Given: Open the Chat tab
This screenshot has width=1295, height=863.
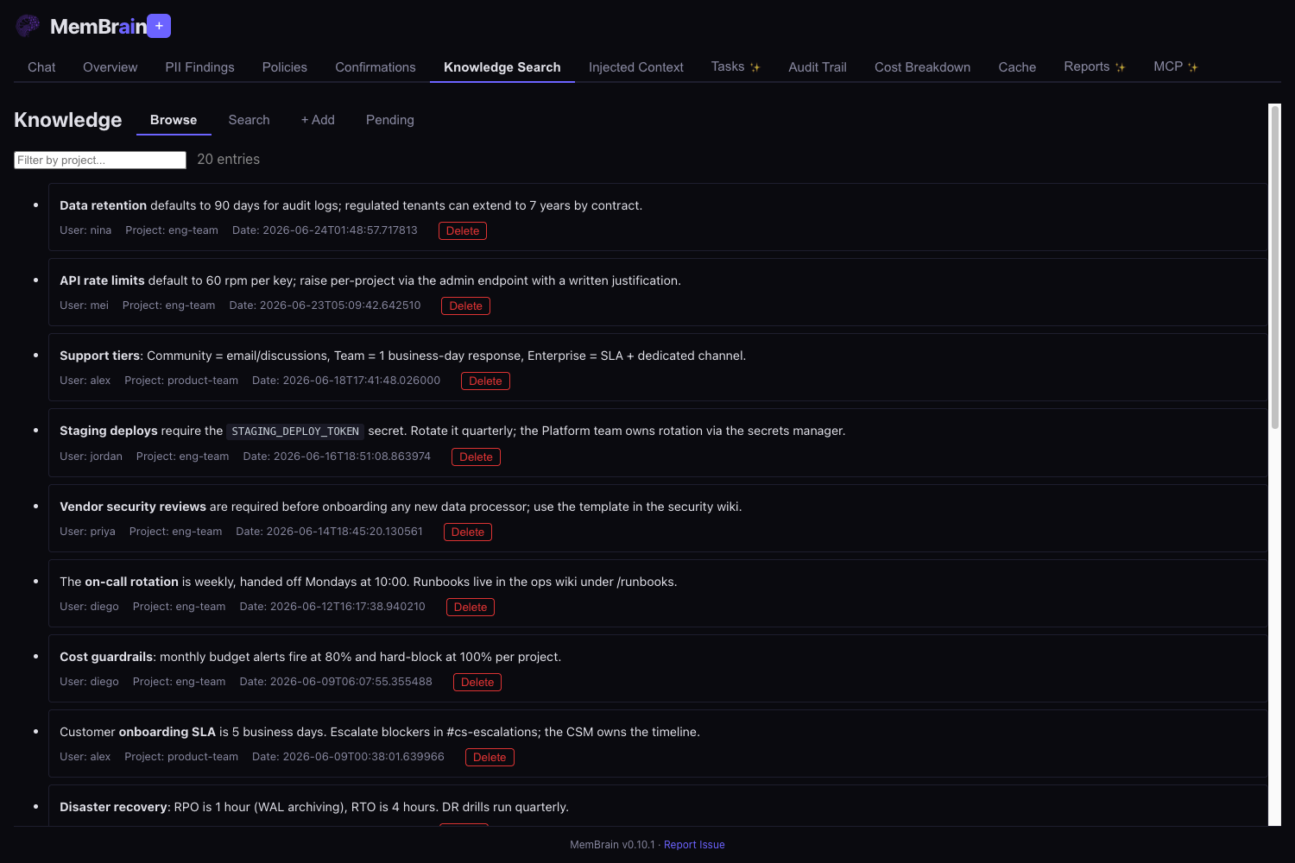Looking at the screenshot, I should pos(41,67).
